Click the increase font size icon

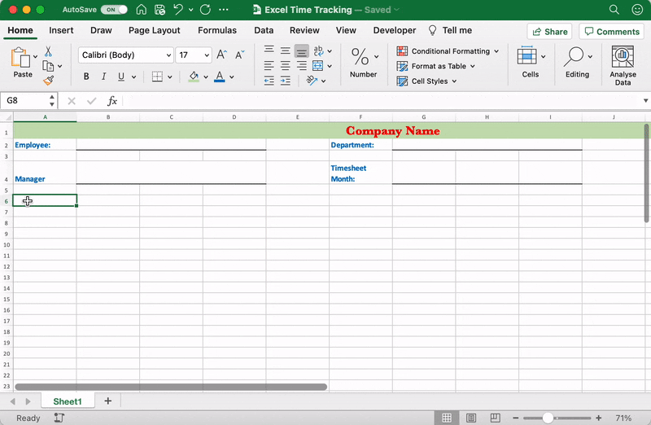pyautogui.click(x=221, y=55)
